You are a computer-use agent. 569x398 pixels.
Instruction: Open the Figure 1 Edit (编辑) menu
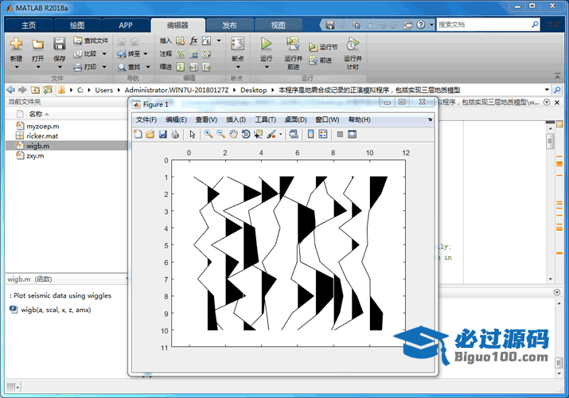pyautogui.click(x=177, y=119)
